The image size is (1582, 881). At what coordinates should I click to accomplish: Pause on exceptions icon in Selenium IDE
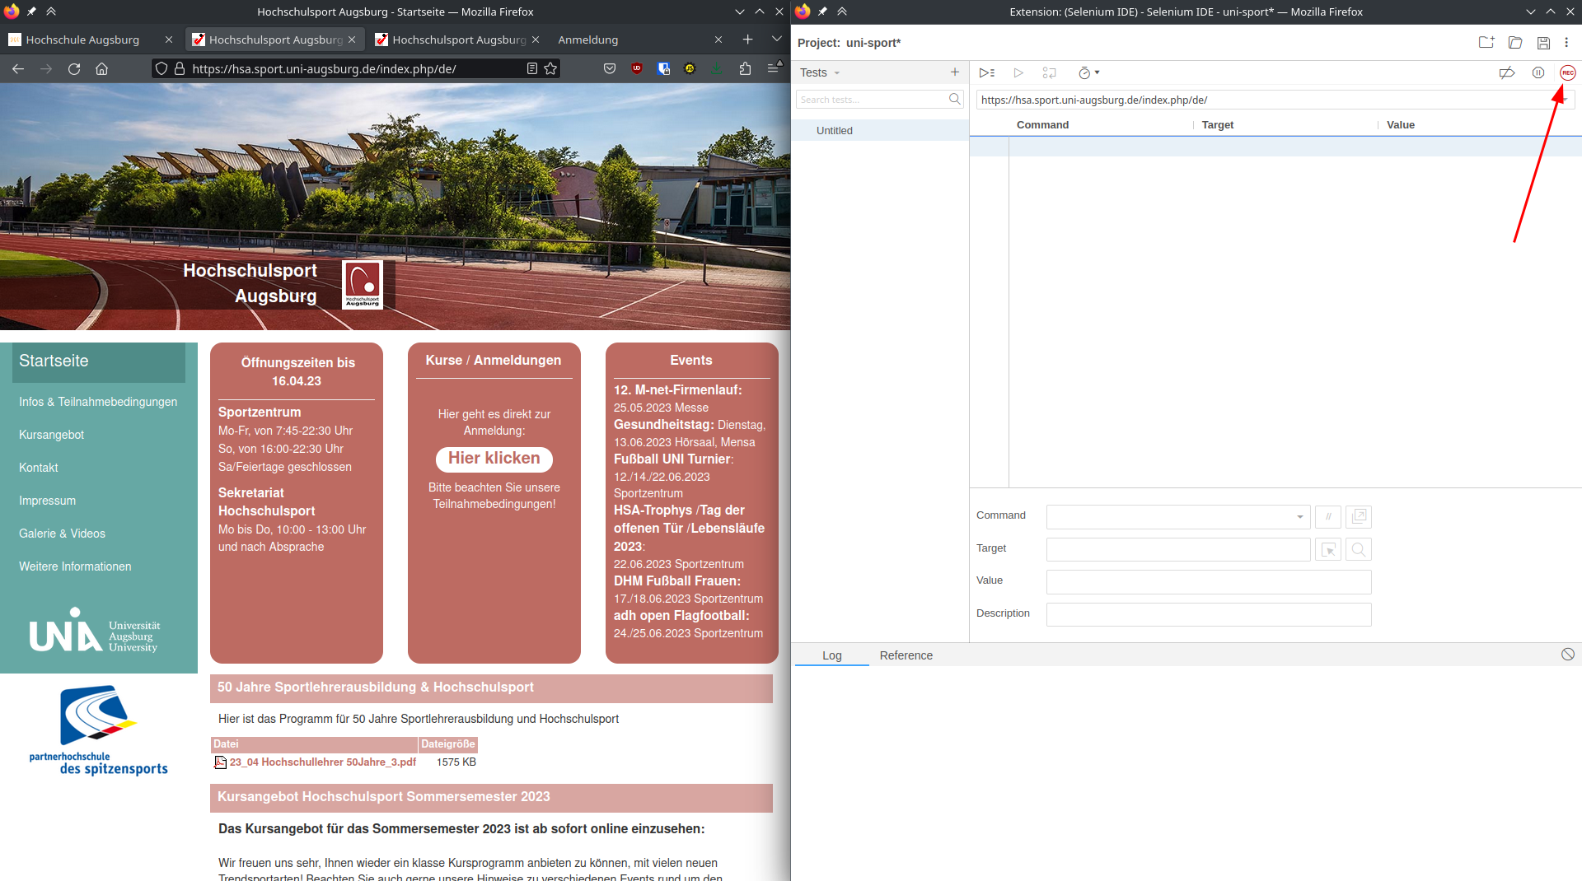pyautogui.click(x=1538, y=73)
